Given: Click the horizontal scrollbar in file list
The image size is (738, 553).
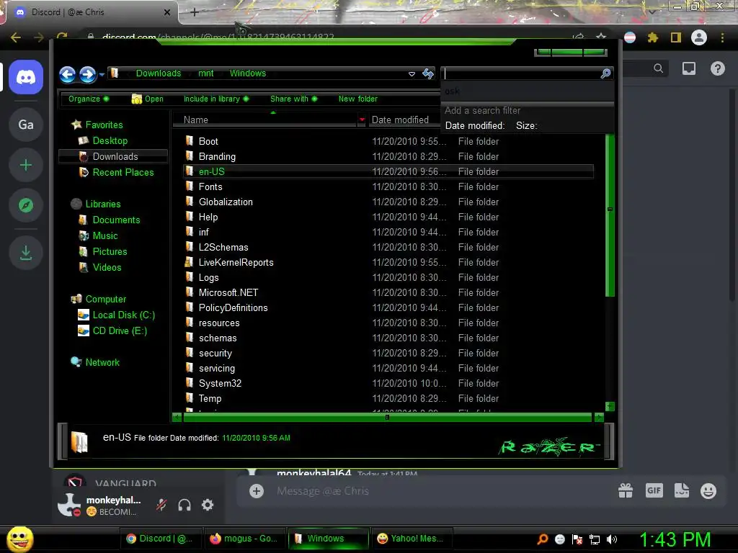Looking at the screenshot, I should (387, 417).
